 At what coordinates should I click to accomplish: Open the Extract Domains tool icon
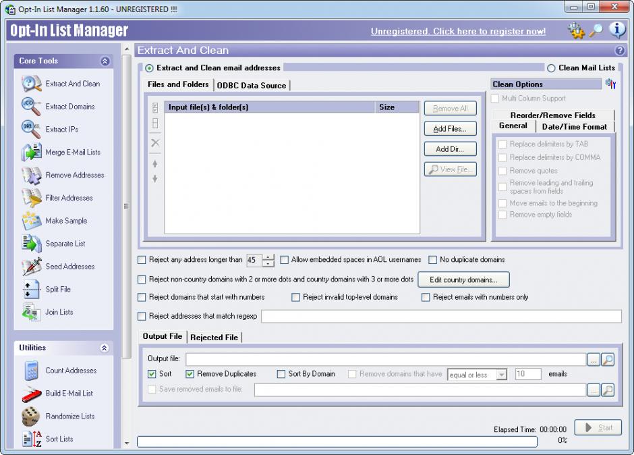pyautogui.click(x=31, y=107)
